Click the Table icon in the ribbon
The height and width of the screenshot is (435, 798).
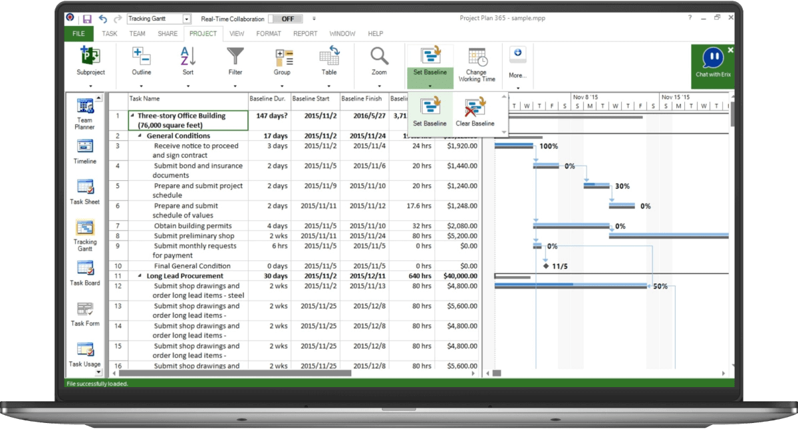pos(329,55)
